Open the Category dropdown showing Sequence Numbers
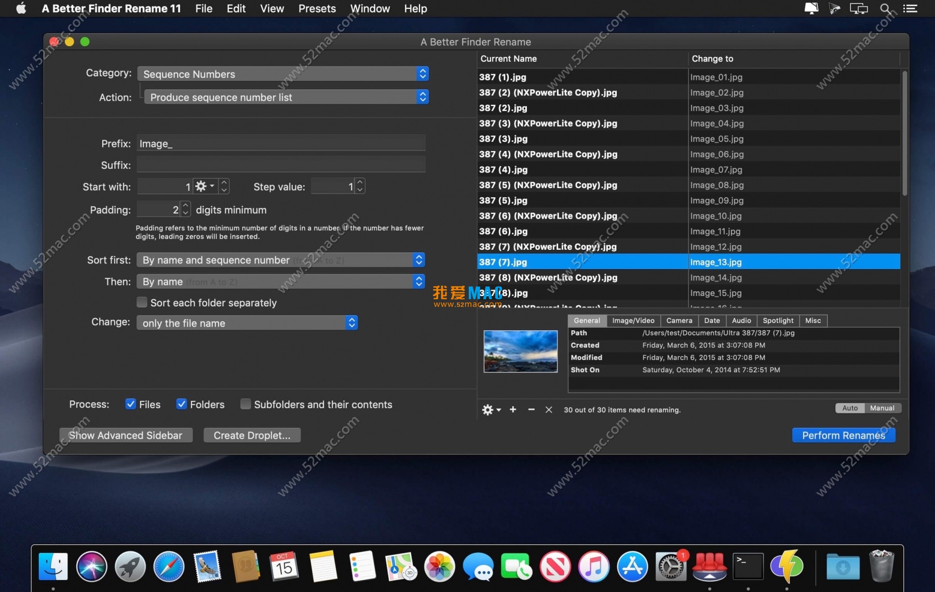 tap(283, 74)
